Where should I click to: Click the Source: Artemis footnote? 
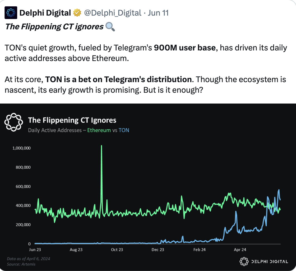pos(21,264)
